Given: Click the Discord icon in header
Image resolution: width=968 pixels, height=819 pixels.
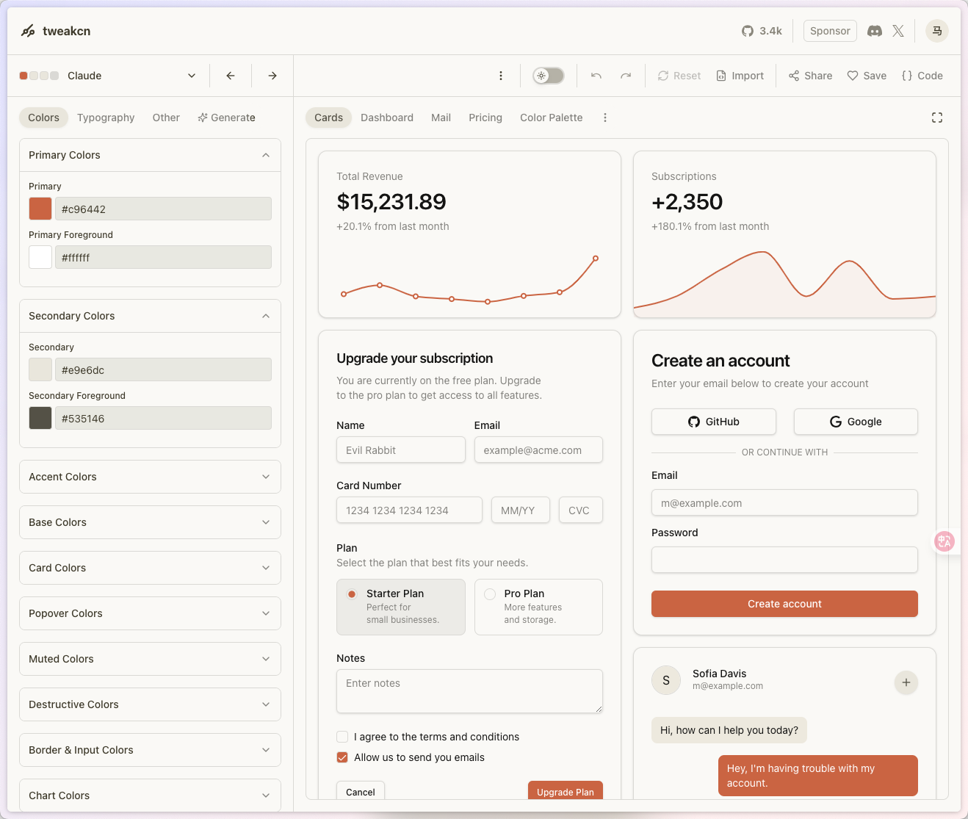Looking at the screenshot, I should tap(874, 31).
